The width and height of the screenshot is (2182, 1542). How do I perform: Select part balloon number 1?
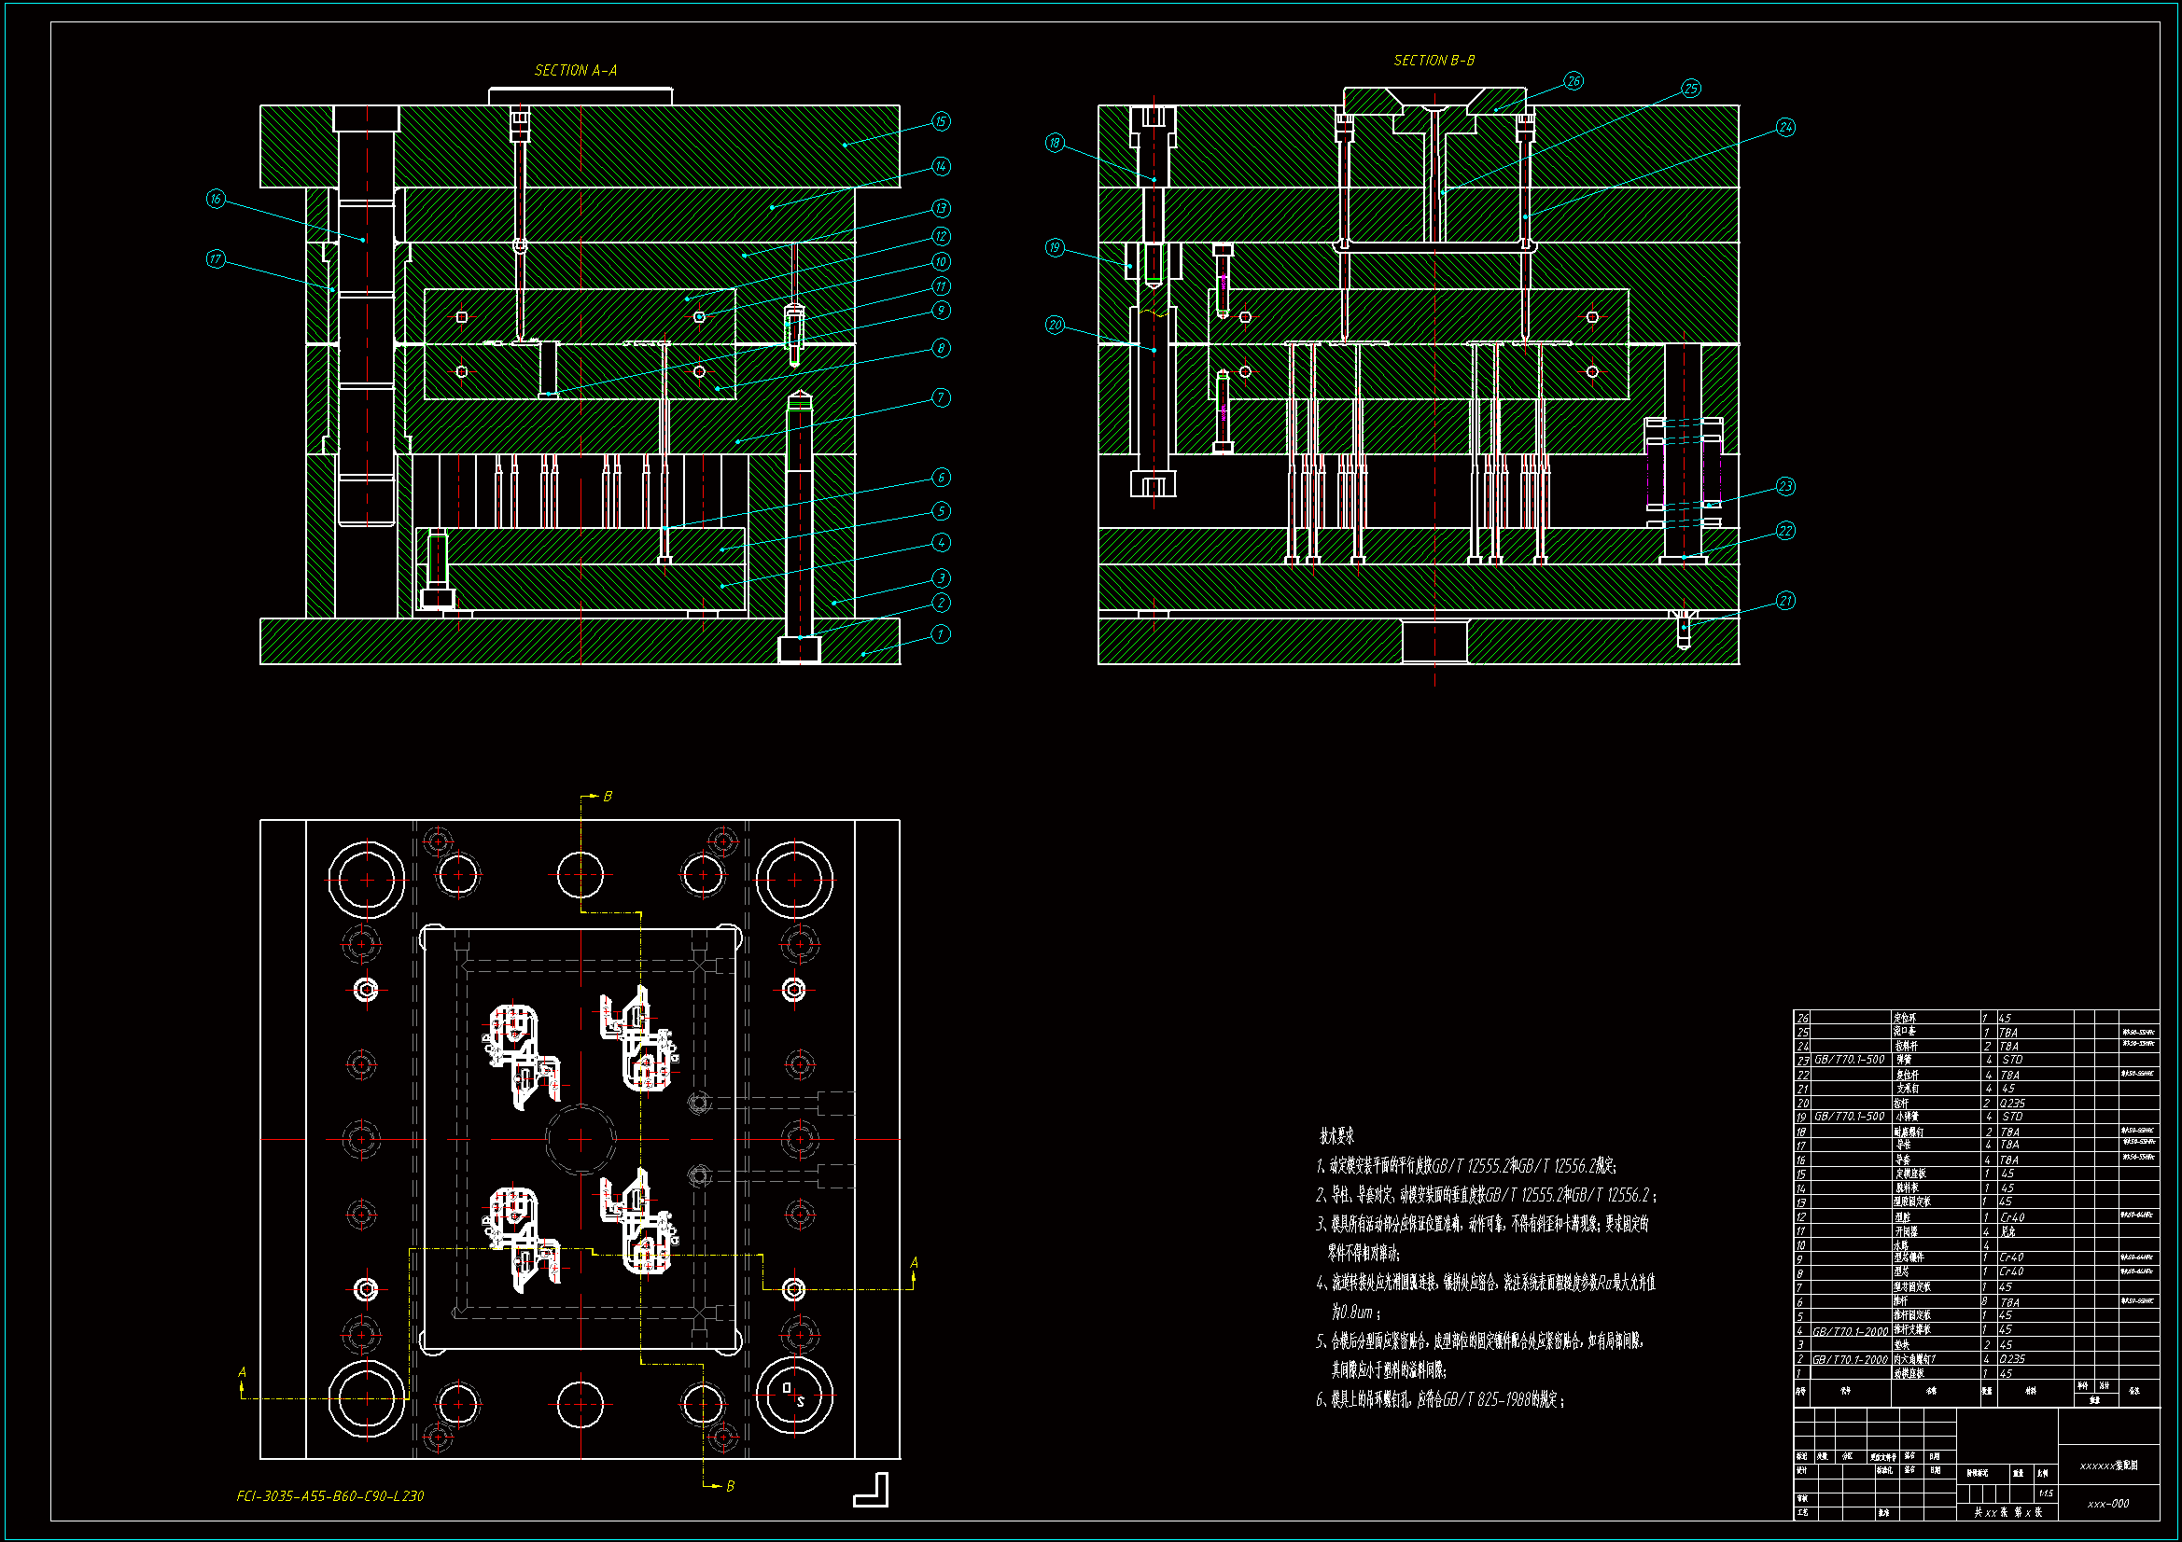[940, 633]
